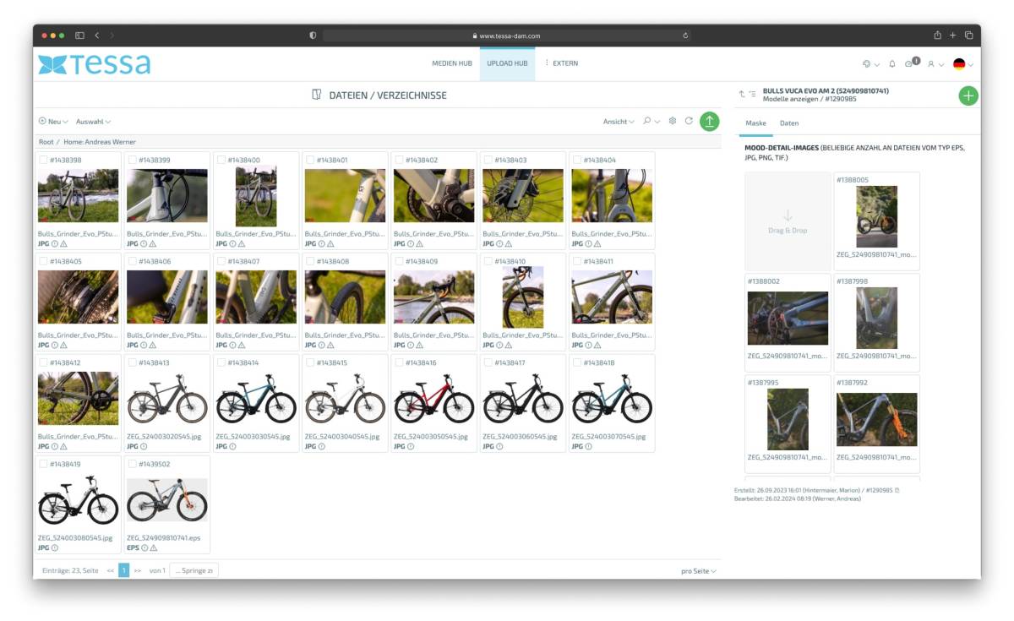The width and height of the screenshot is (1014, 621).
Task: Click the Modelle anzeigen link
Action: (x=786, y=99)
